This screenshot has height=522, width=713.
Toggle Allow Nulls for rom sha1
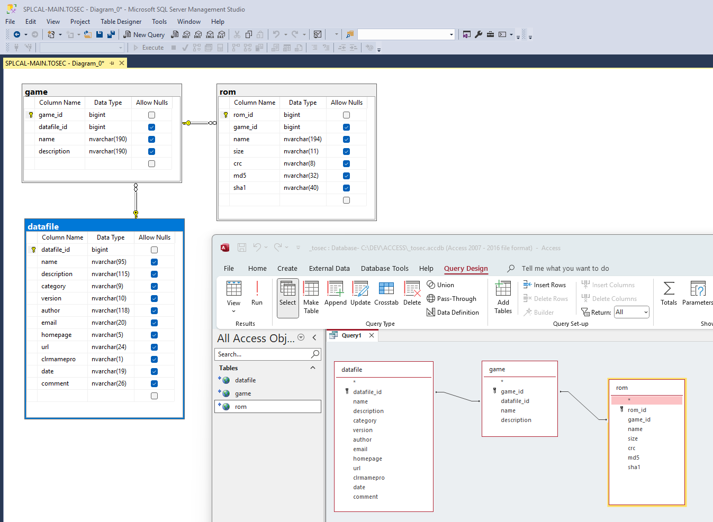(x=346, y=188)
